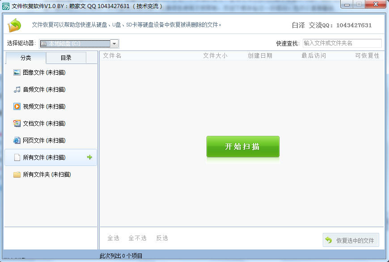The width and height of the screenshot is (389, 262).
Task: Click the 全不选 link
Action: [x=137, y=238]
